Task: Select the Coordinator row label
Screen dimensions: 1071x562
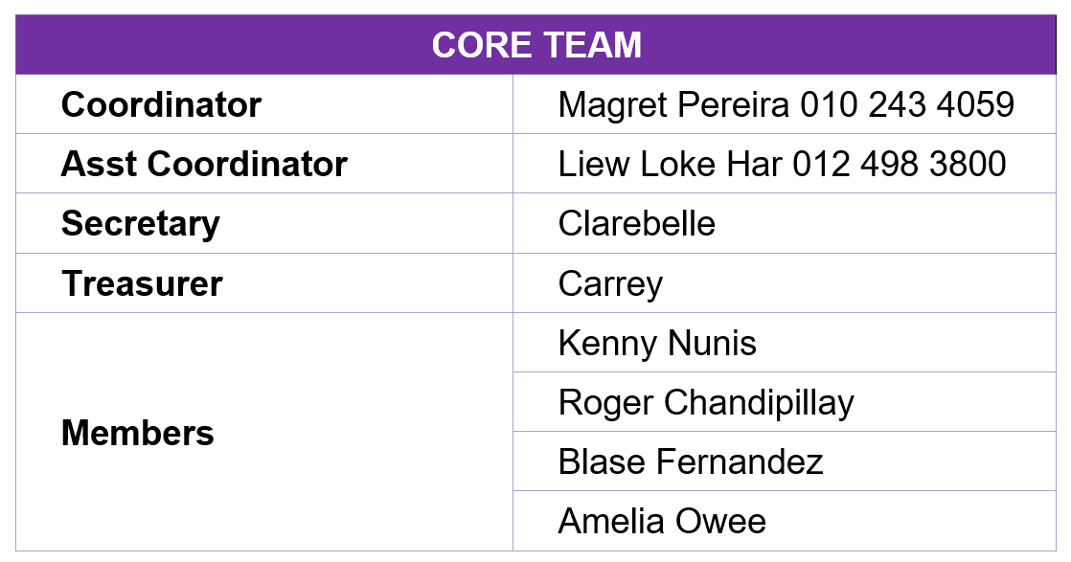Action: click(161, 104)
